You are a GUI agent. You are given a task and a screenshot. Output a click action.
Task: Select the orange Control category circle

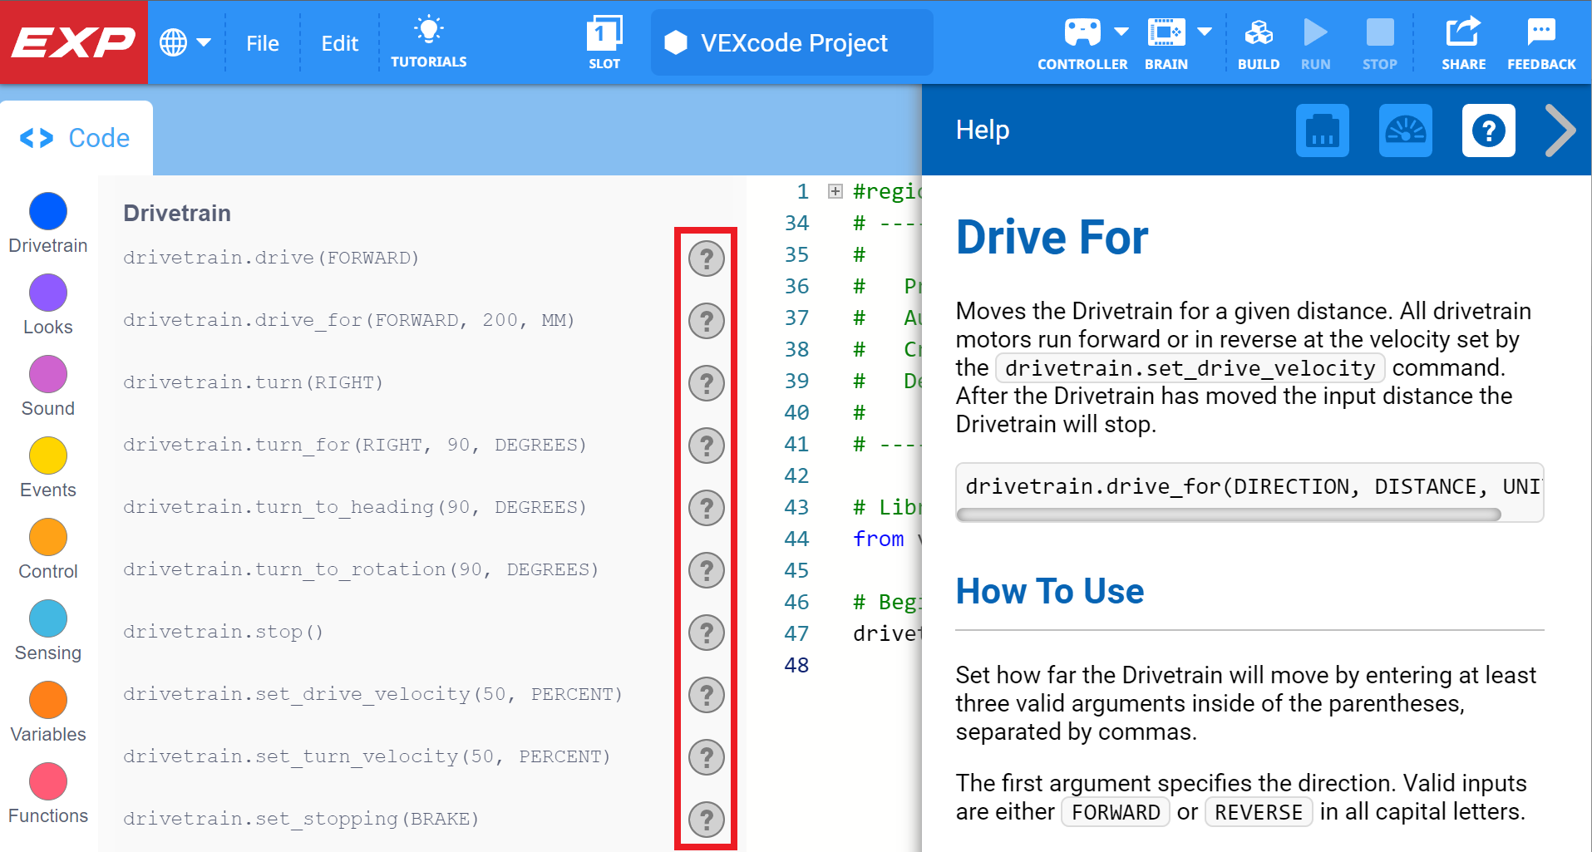pos(48,538)
